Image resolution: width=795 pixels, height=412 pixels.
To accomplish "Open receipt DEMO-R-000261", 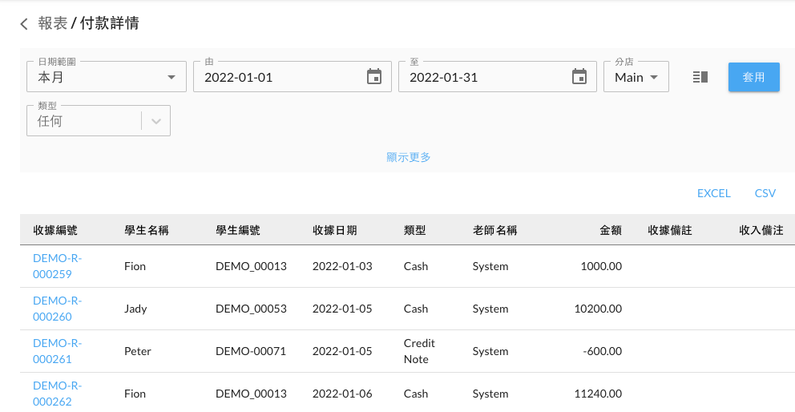I will (x=57, y=351).
